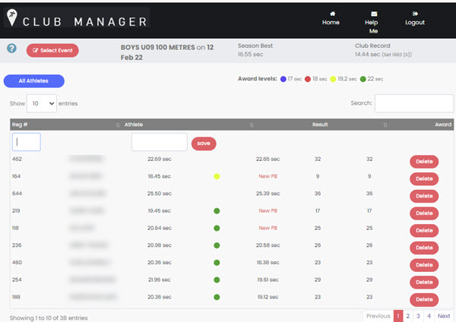
Task: Open Help Me envelope icon
Action: [x=373, y=14]
